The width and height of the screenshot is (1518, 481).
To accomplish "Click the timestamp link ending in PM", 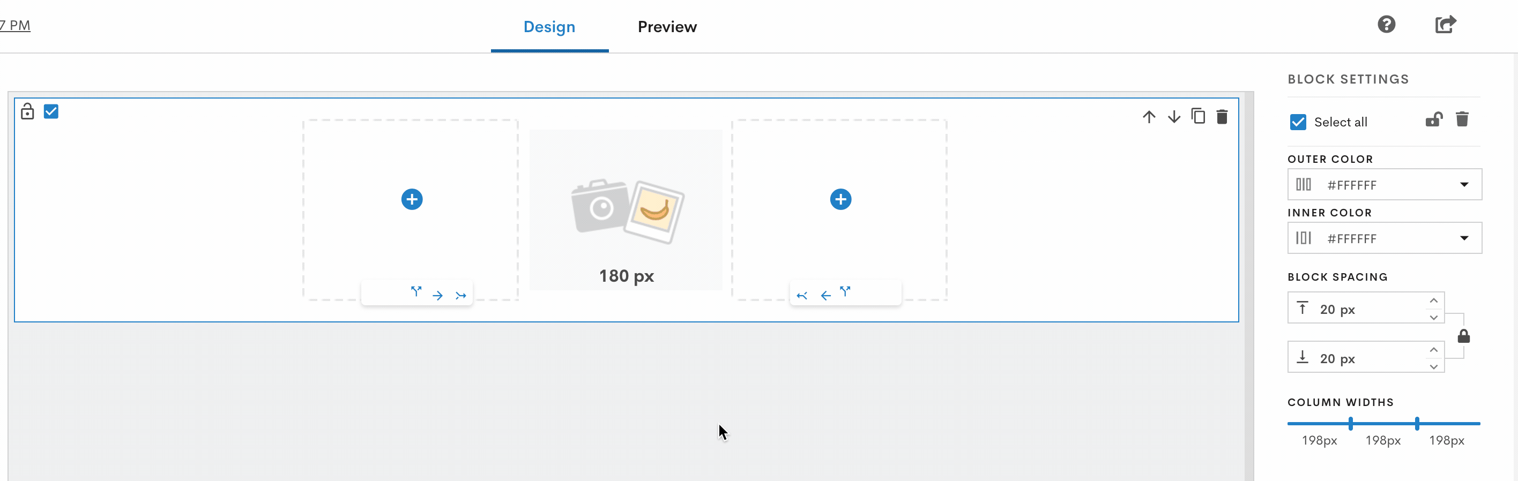I will (x=14, y=25).
